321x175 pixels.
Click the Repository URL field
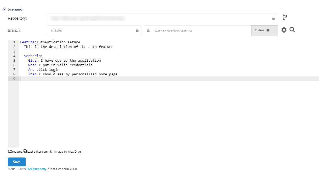pos(159,19)
